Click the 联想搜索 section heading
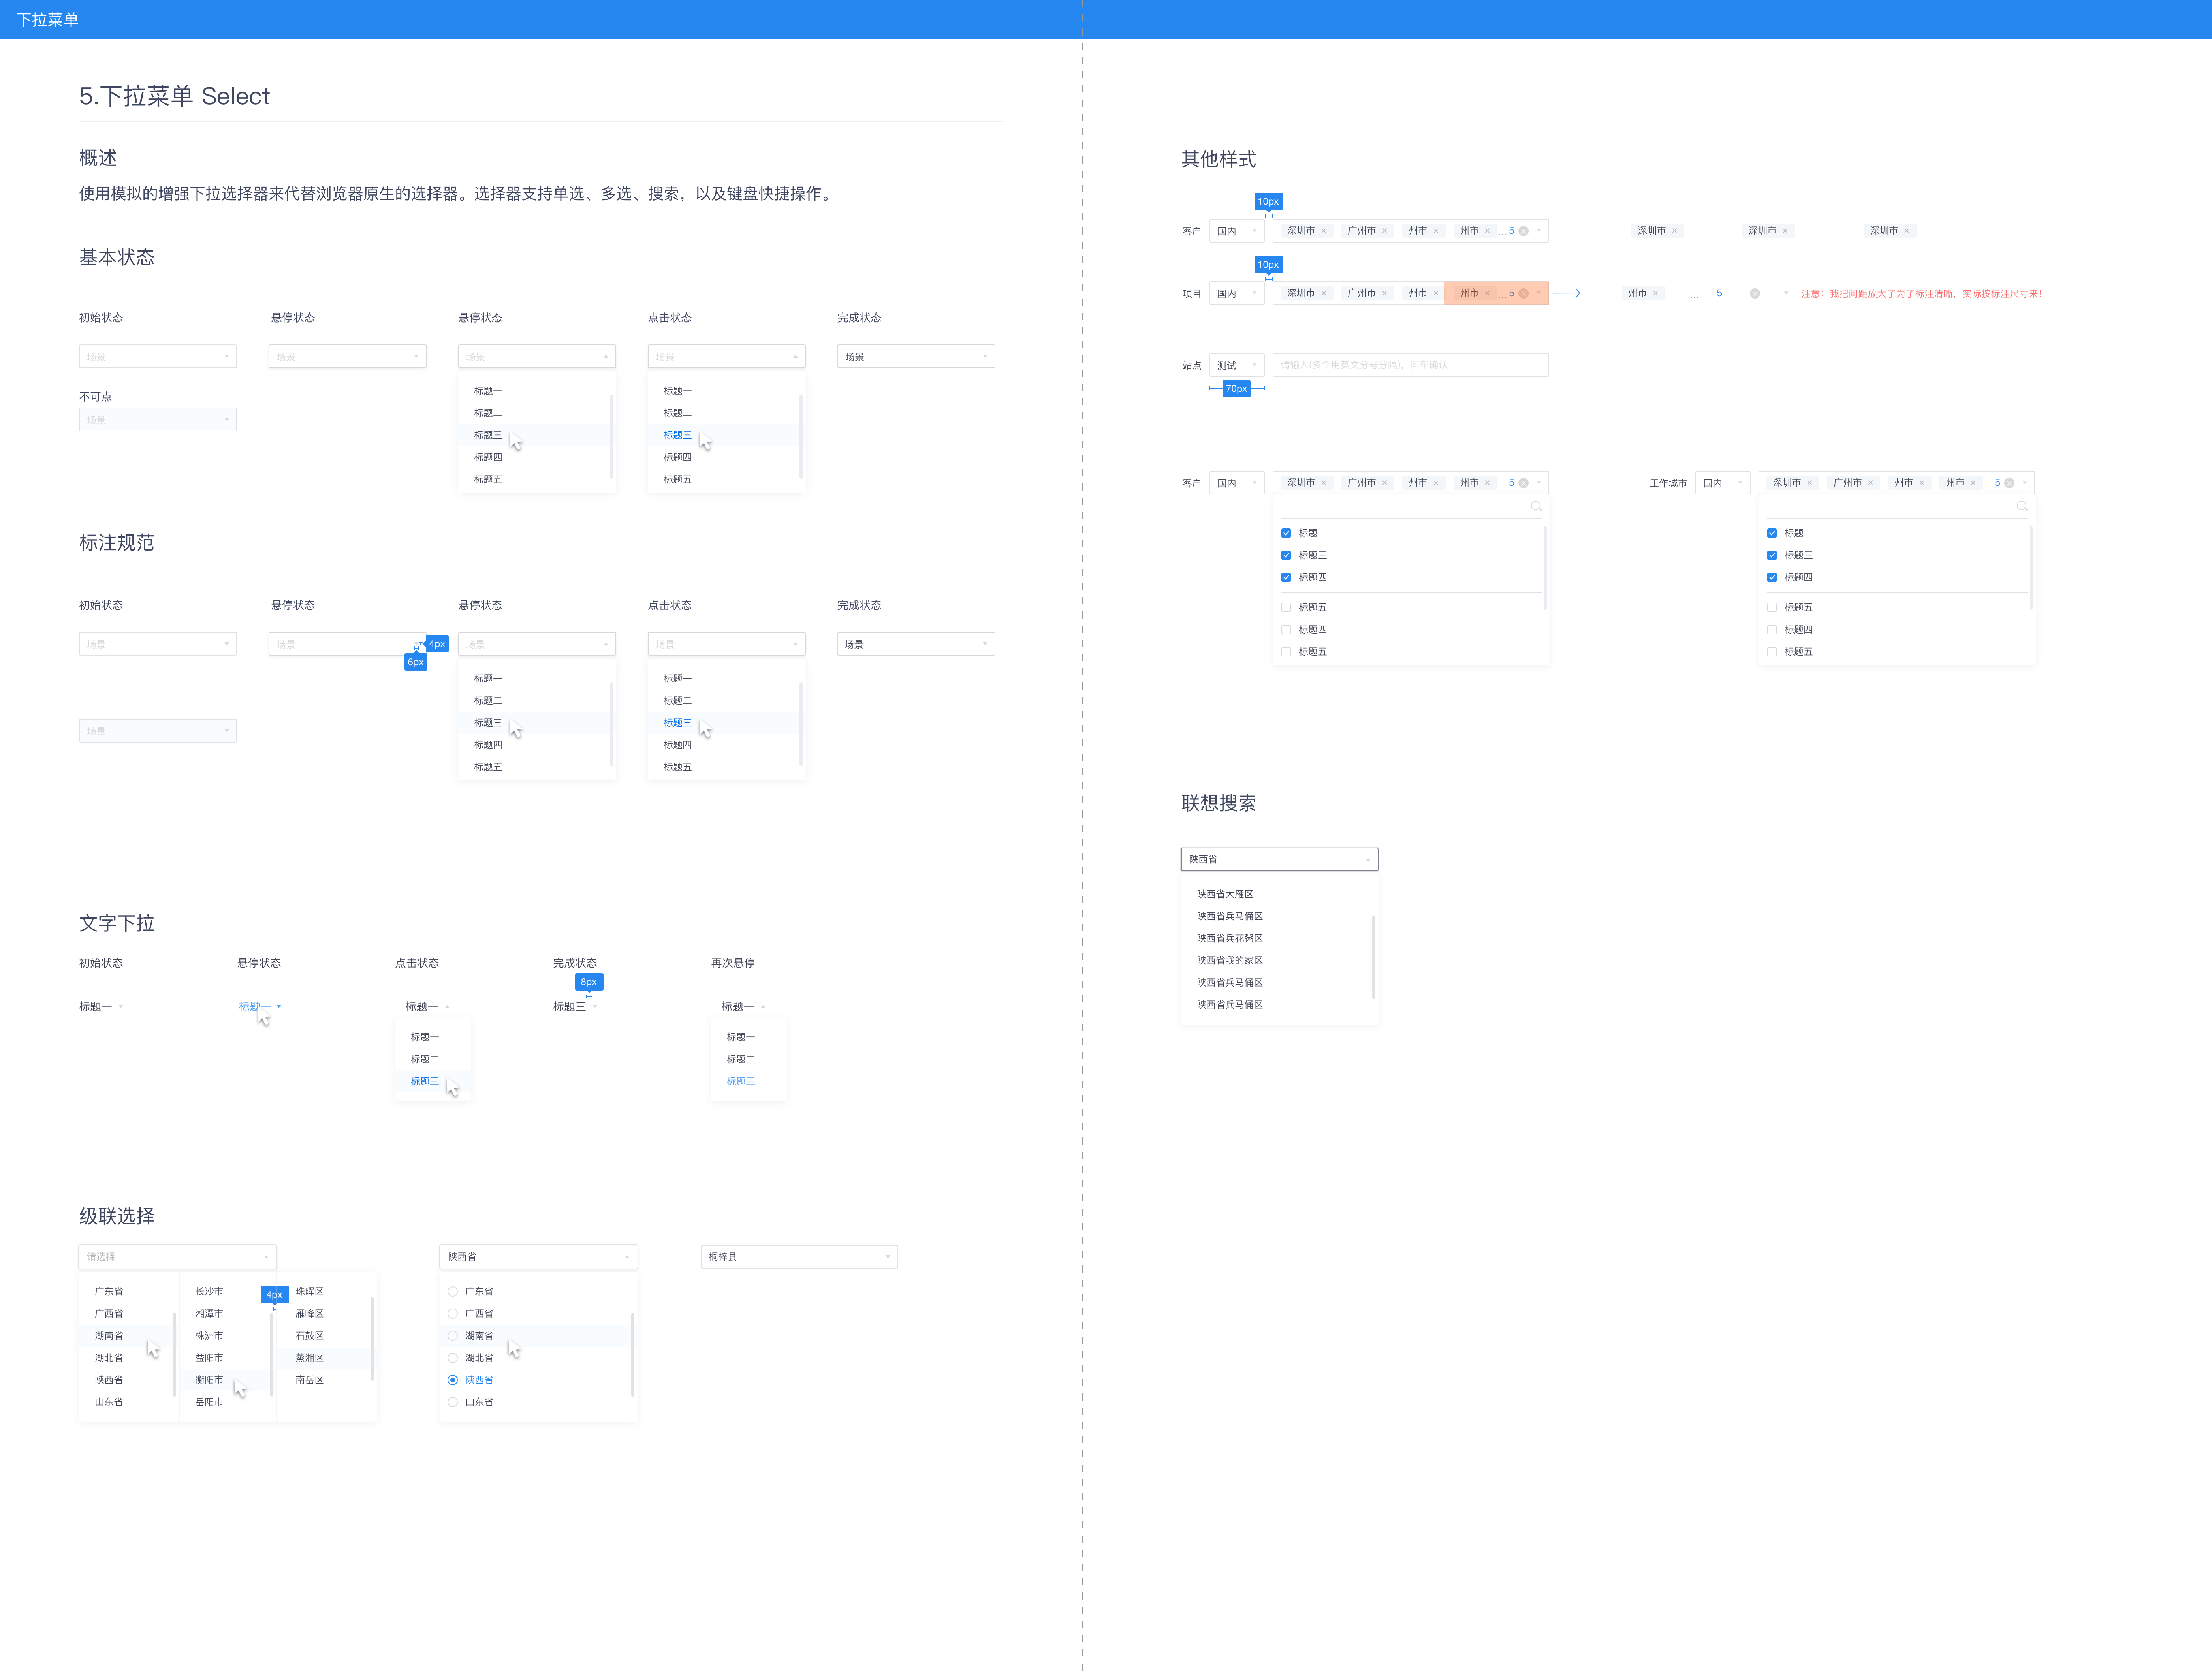 (x=1218, y=803)
